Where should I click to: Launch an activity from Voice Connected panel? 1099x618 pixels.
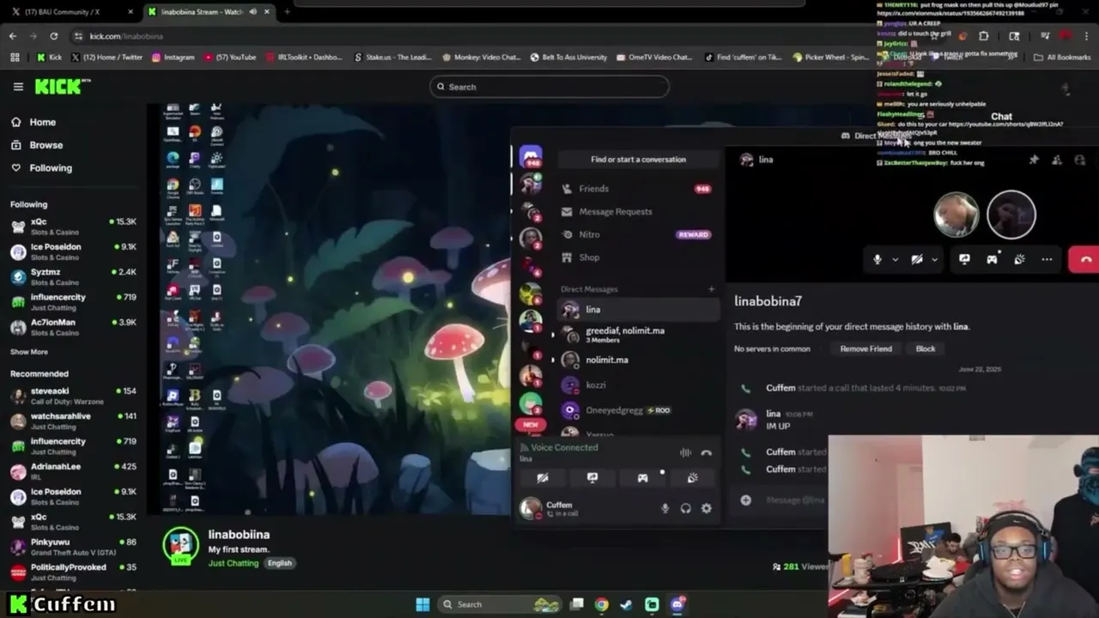[642, 478]
